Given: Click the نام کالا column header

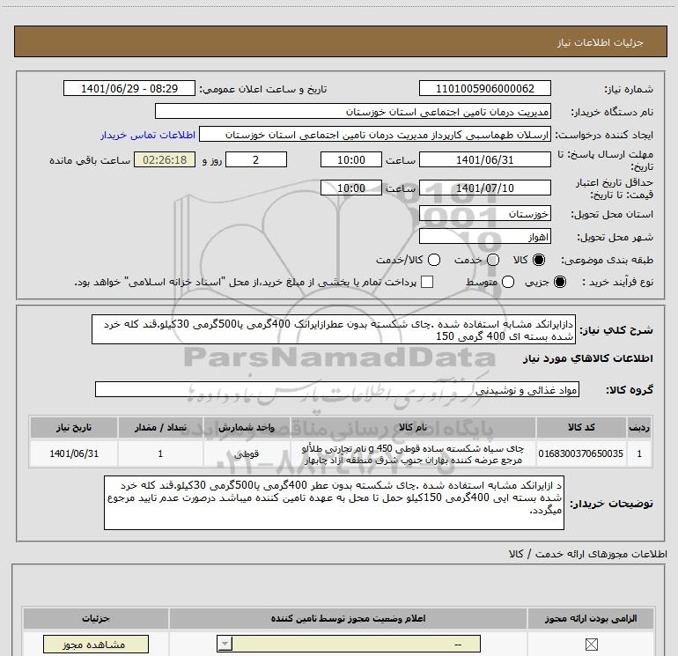Looking at the screenshot, I should click(x=413, y=427).
